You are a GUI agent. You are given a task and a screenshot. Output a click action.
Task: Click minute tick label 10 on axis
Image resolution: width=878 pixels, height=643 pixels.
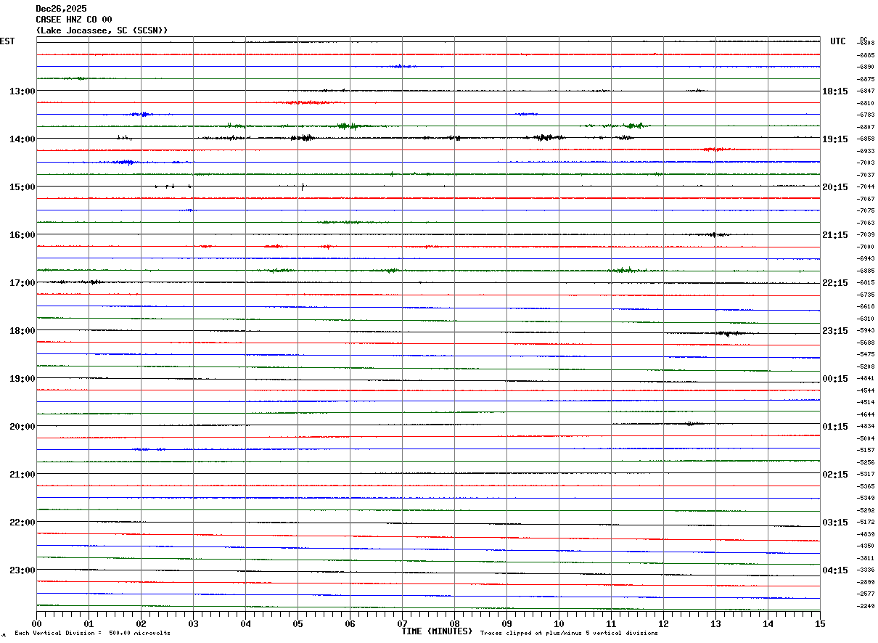coord(559,623)
